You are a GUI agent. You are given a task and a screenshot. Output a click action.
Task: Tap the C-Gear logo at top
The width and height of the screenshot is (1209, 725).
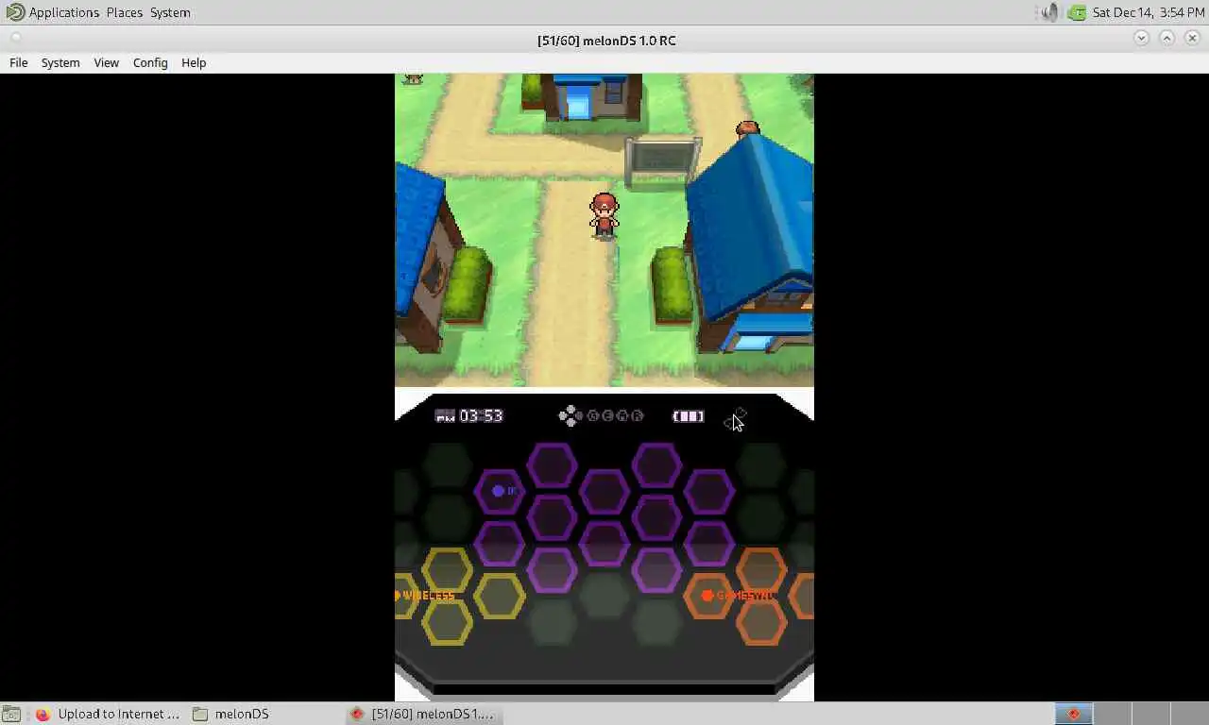(x=602, y=415)
